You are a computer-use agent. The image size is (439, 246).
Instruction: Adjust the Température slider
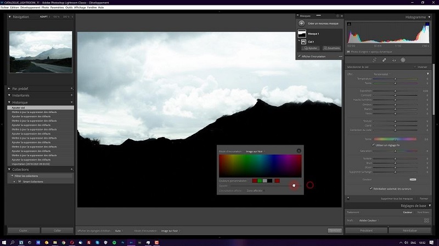[395, 79]
